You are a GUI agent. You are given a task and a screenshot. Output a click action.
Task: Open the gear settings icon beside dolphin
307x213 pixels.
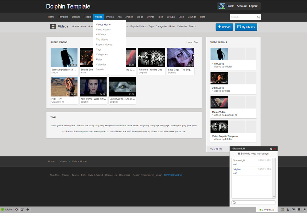[17, 210]
